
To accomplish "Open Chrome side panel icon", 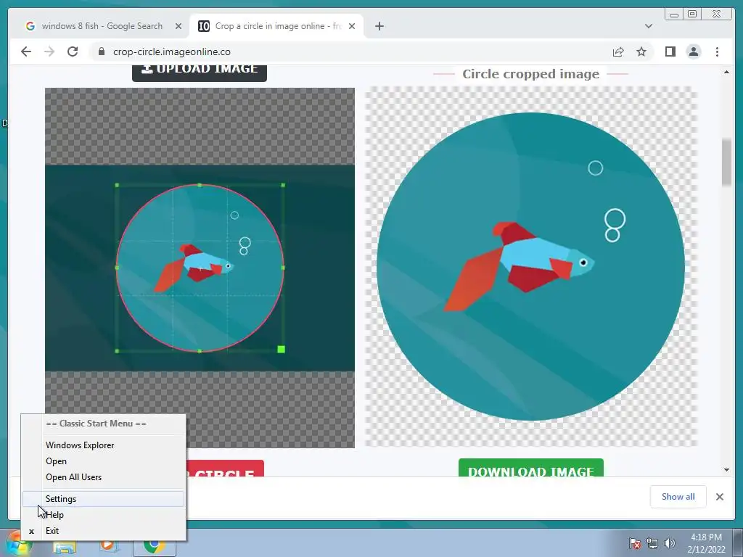I will [670, 51].
